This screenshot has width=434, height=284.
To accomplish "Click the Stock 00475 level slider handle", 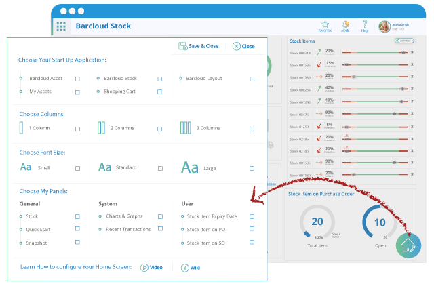I will pos(395,113).
